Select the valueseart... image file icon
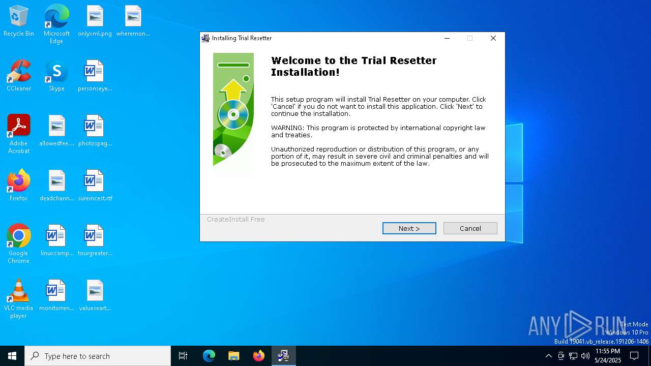 coord(95,296)
